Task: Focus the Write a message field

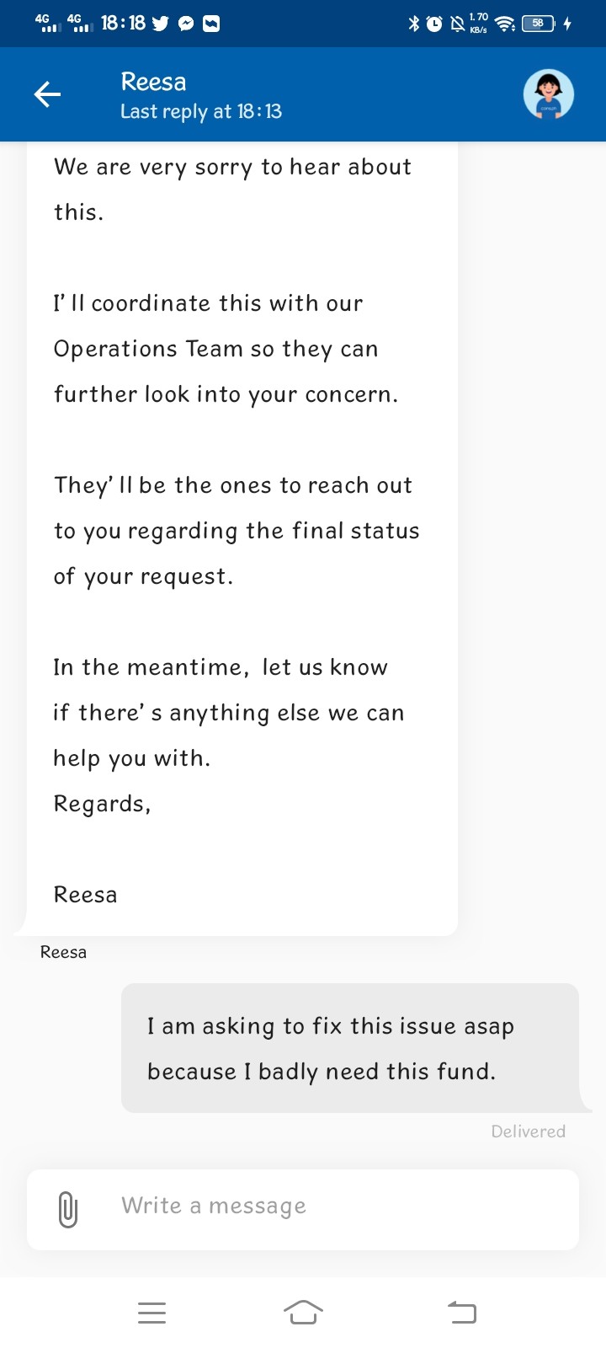Action: click(x=303, y=1209)
